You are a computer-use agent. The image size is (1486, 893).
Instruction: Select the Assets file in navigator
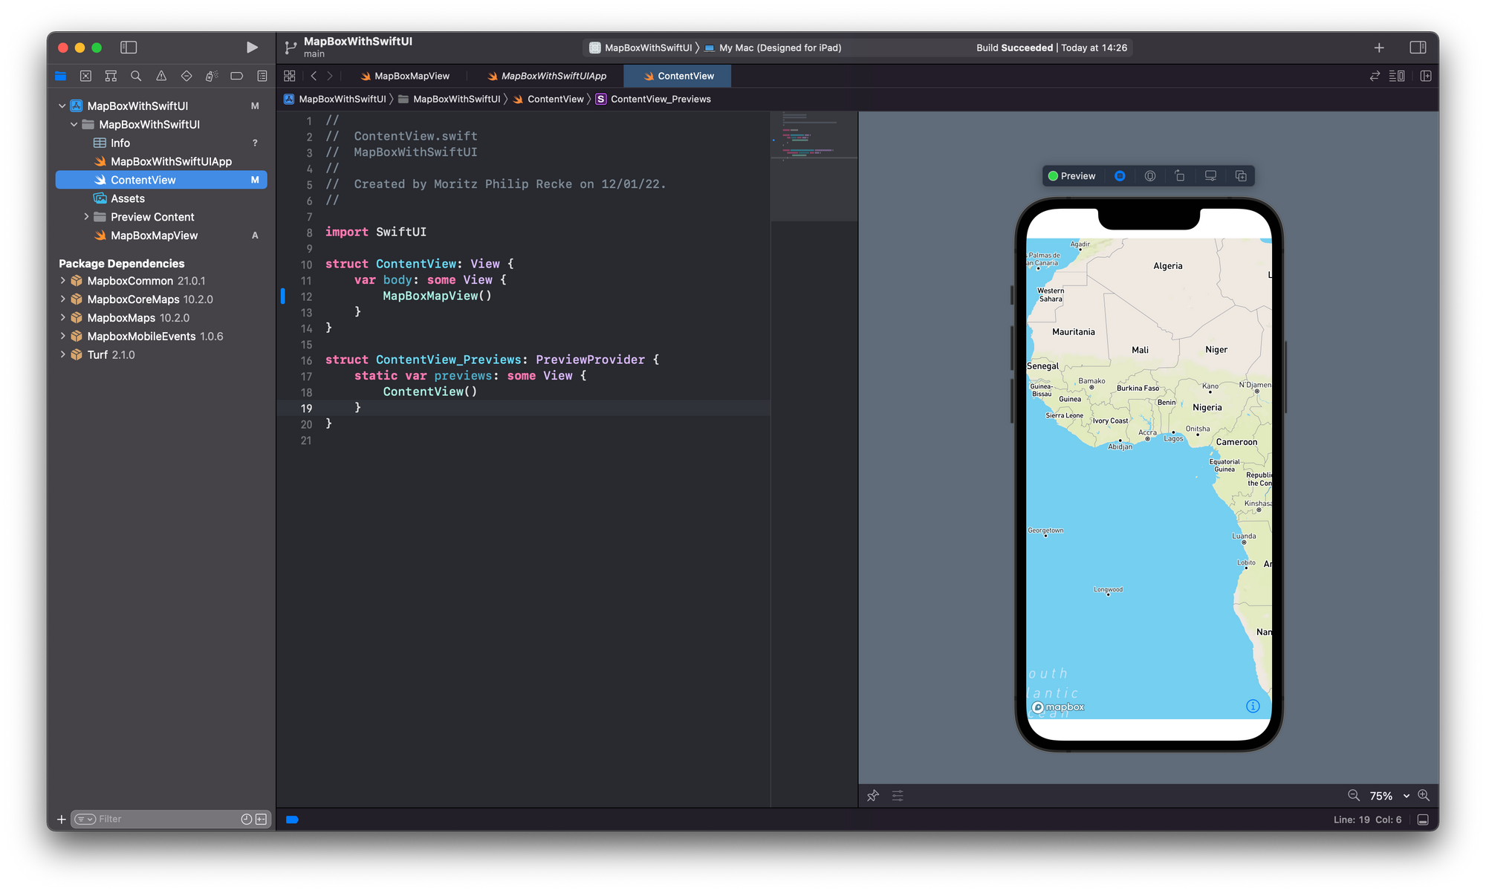[x=128, y=198]
